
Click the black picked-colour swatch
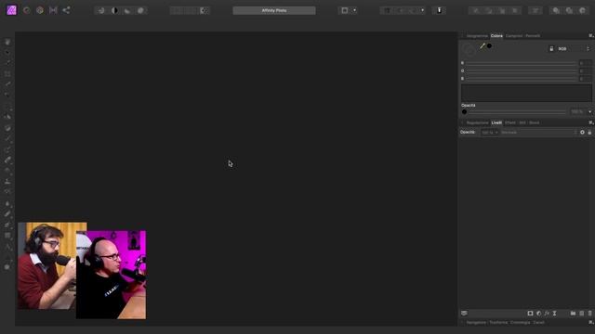(x=490, y=45)
